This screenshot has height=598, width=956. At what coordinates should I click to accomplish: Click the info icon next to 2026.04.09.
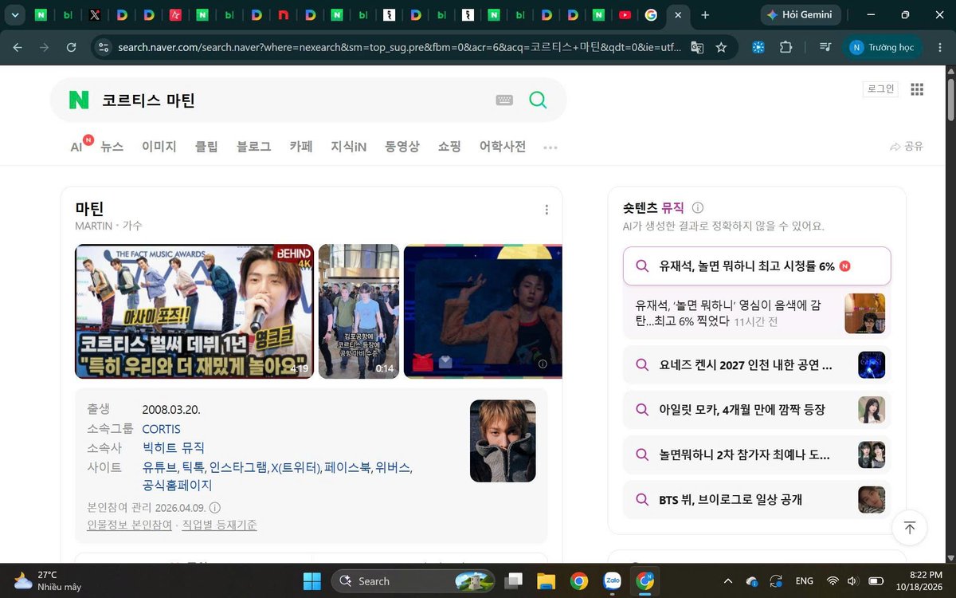click(215, 507)
